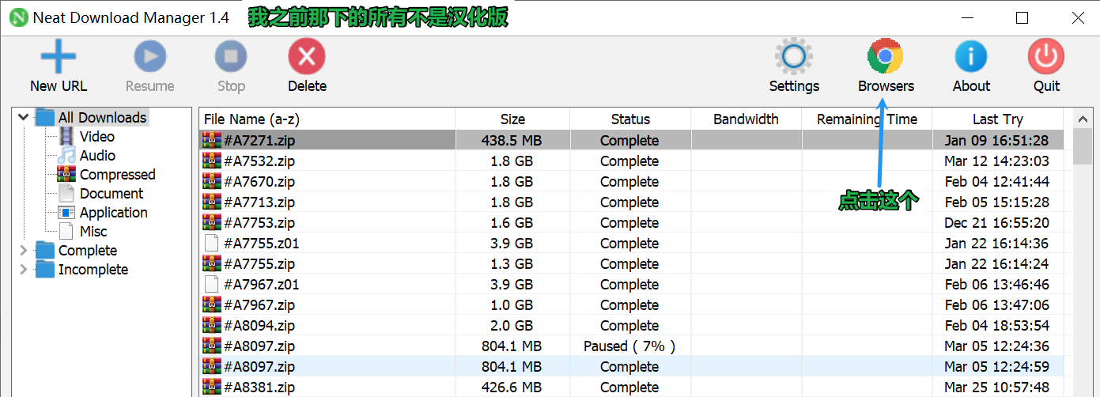The height and width of the screenshot is (397, 1100).
Task: Click the 1.0 GB size cell
Action: (512, 305)
